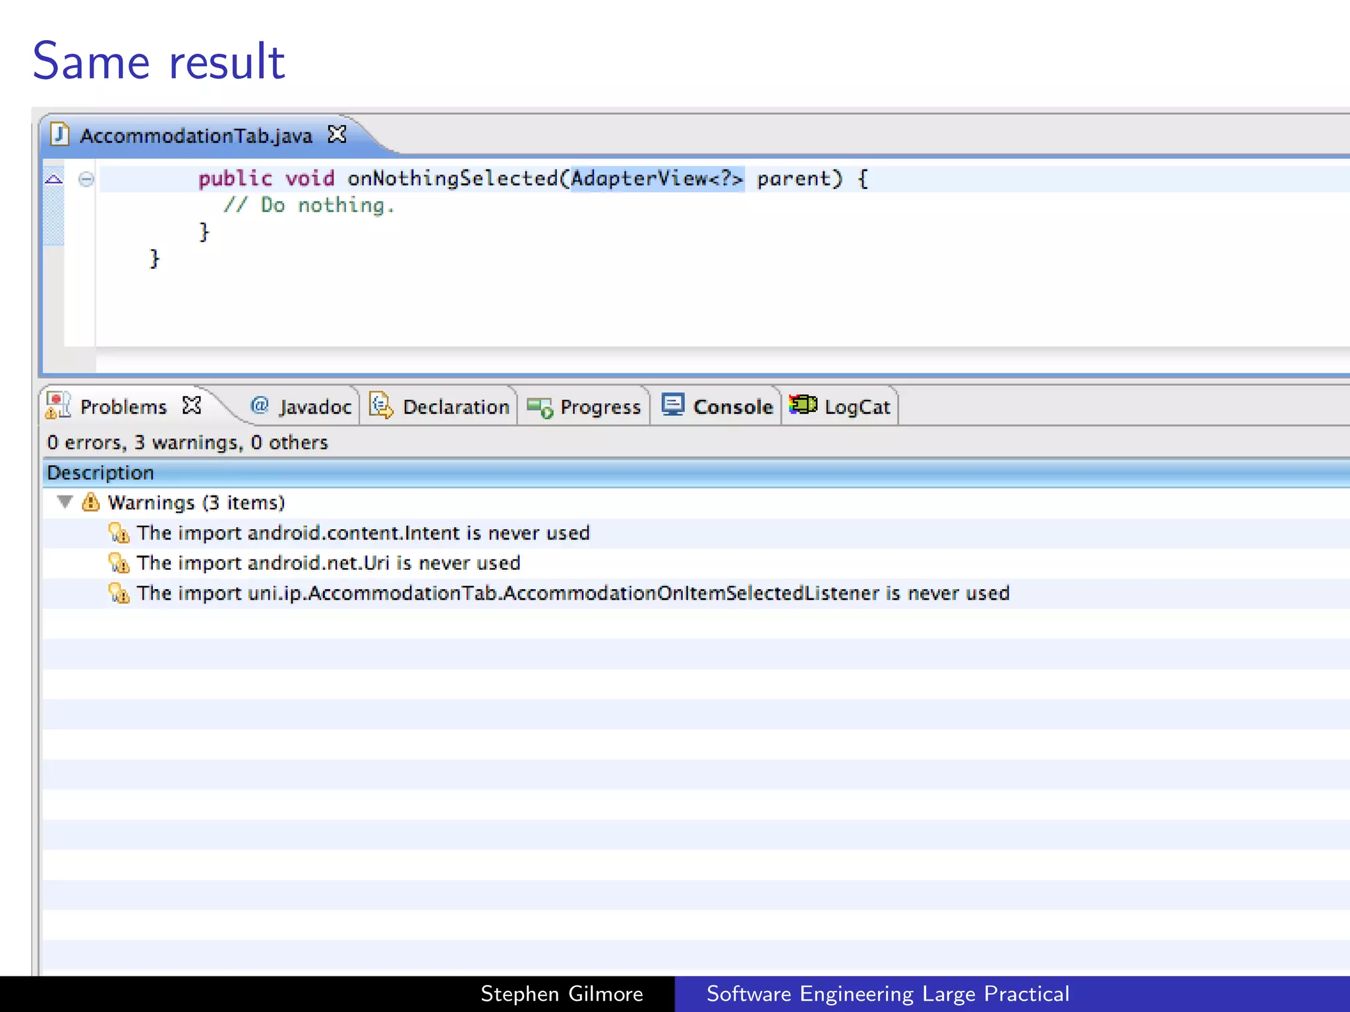Click the 'parent' parameter name

tap(794, 179)
